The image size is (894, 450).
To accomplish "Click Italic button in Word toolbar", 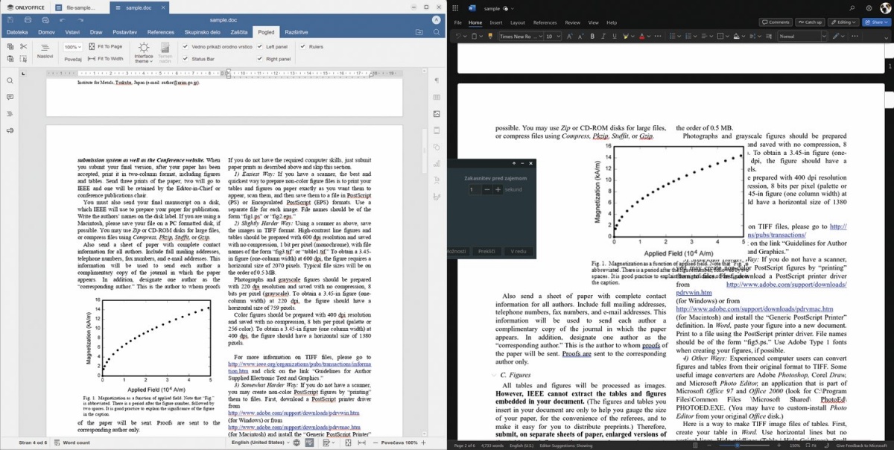I will click(x=603, y=36).
